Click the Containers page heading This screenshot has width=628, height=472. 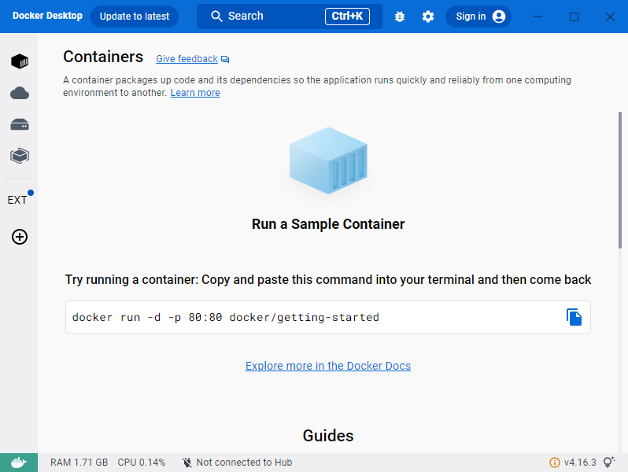click(103, 57)
